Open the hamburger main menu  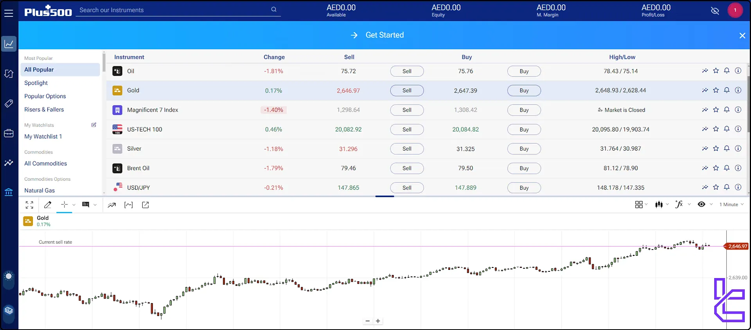[x=9, y=13]
